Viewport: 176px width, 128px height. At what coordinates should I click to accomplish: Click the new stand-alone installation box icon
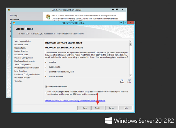click(x=48, y=17)
